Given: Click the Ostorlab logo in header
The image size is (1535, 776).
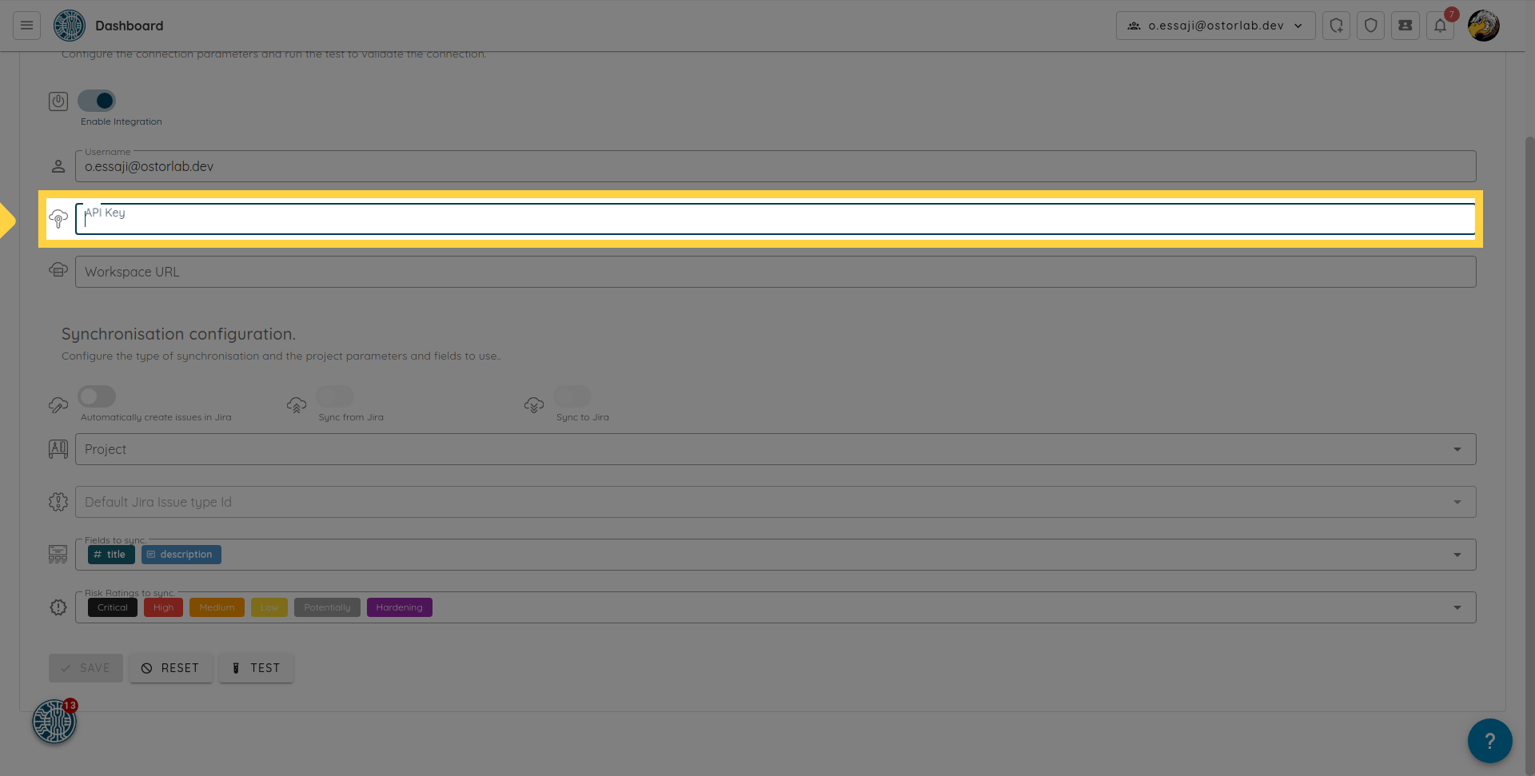Looking at the screenshot, I should click(70, 26).
